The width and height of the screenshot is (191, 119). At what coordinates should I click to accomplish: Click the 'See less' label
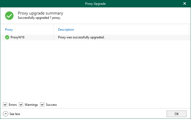pos(15,114)
